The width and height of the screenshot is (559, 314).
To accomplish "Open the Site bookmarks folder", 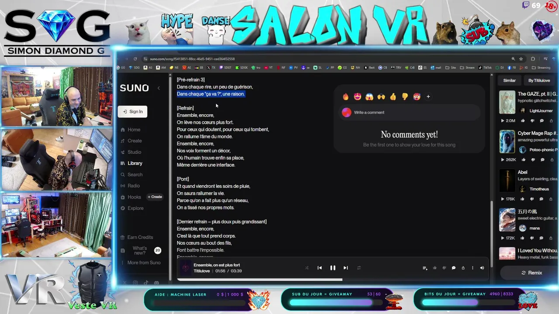I will tap(450, 68).
